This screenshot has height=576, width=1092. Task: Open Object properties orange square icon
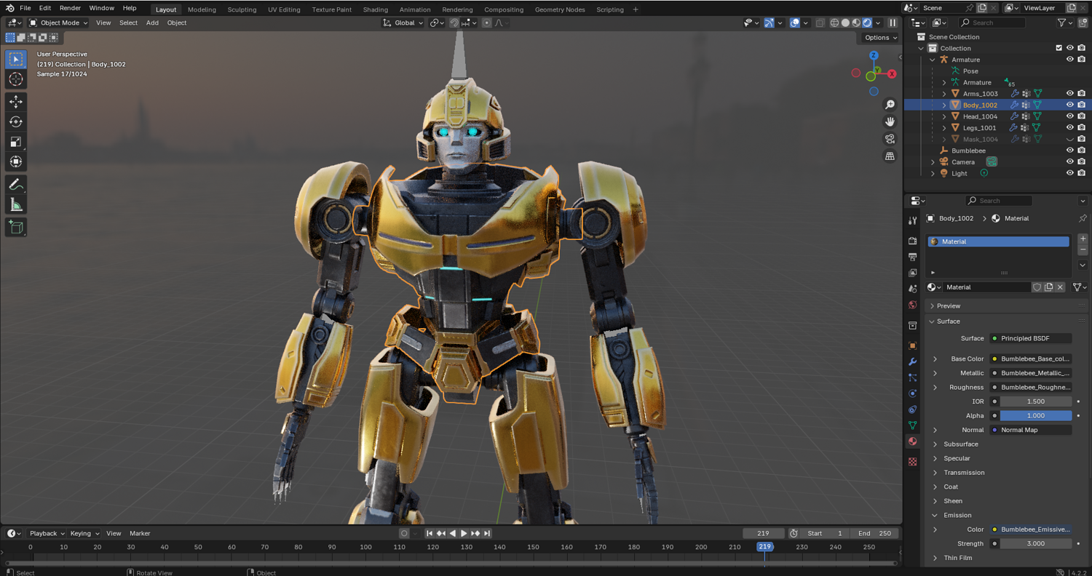coord(913,345)
